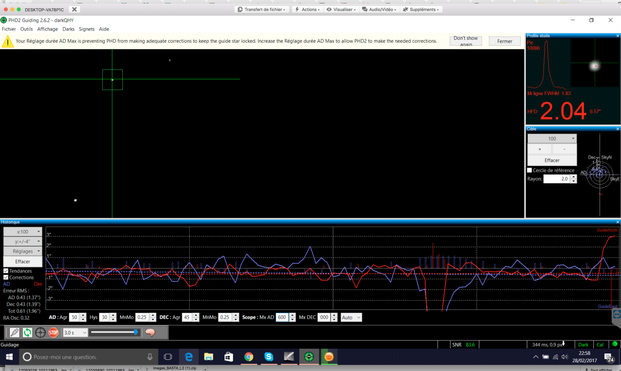The image size is (621, 371).
Task: Open the Wi-Fi network tray icon
Action: pos(555,357)
